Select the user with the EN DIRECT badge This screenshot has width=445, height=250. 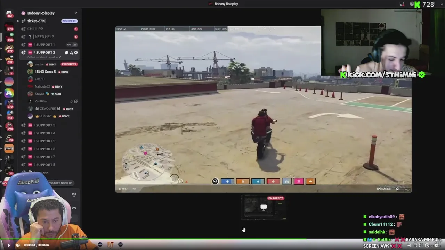pos(52,64)
